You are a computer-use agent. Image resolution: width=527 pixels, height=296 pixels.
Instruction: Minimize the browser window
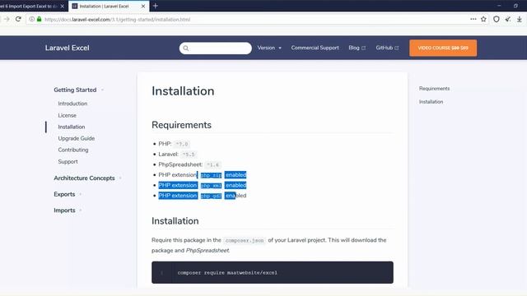pos(499,6)
